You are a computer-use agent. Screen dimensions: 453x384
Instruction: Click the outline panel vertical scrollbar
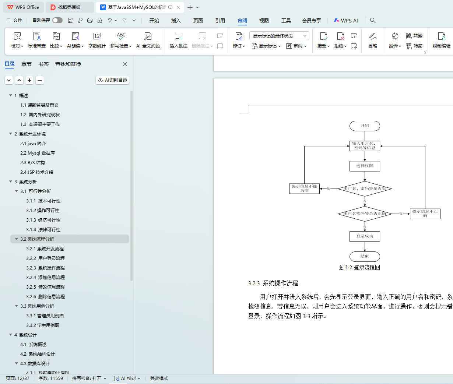pyautogui.click(x=131, y=184)
